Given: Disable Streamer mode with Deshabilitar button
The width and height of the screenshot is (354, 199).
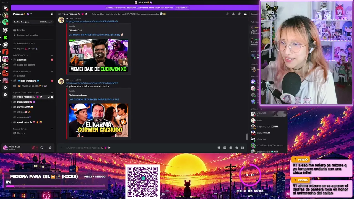Looking at the screenshot, I should [x=182, y=8].
